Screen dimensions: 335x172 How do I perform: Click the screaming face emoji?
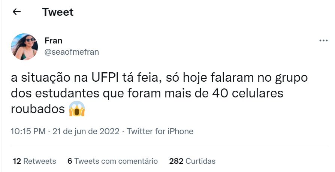[x=77, y=110]
